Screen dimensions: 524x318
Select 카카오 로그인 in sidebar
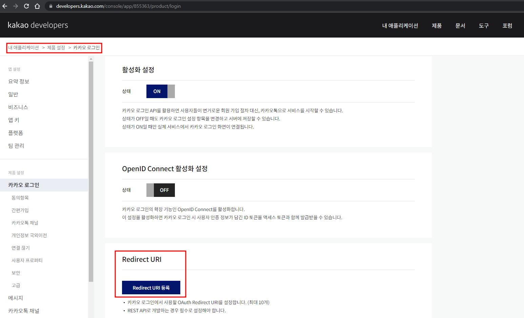point(44,185)
